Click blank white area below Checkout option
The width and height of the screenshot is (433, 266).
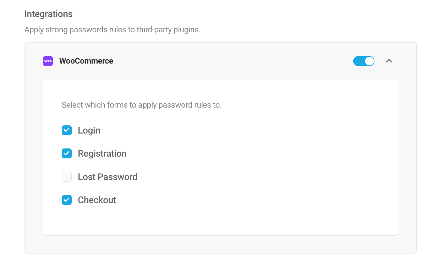pyautogui.click(x=220, y=221)
